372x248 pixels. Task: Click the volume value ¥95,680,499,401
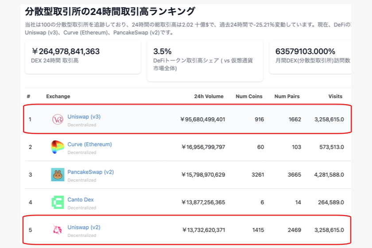pos(203,120)
